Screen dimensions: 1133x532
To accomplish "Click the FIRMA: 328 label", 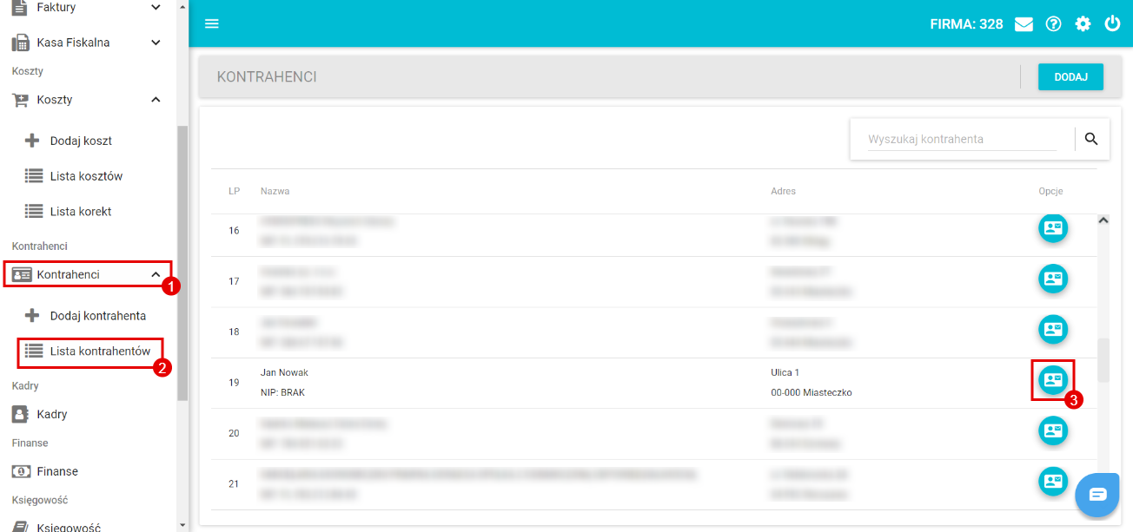I will coord(966,24).
